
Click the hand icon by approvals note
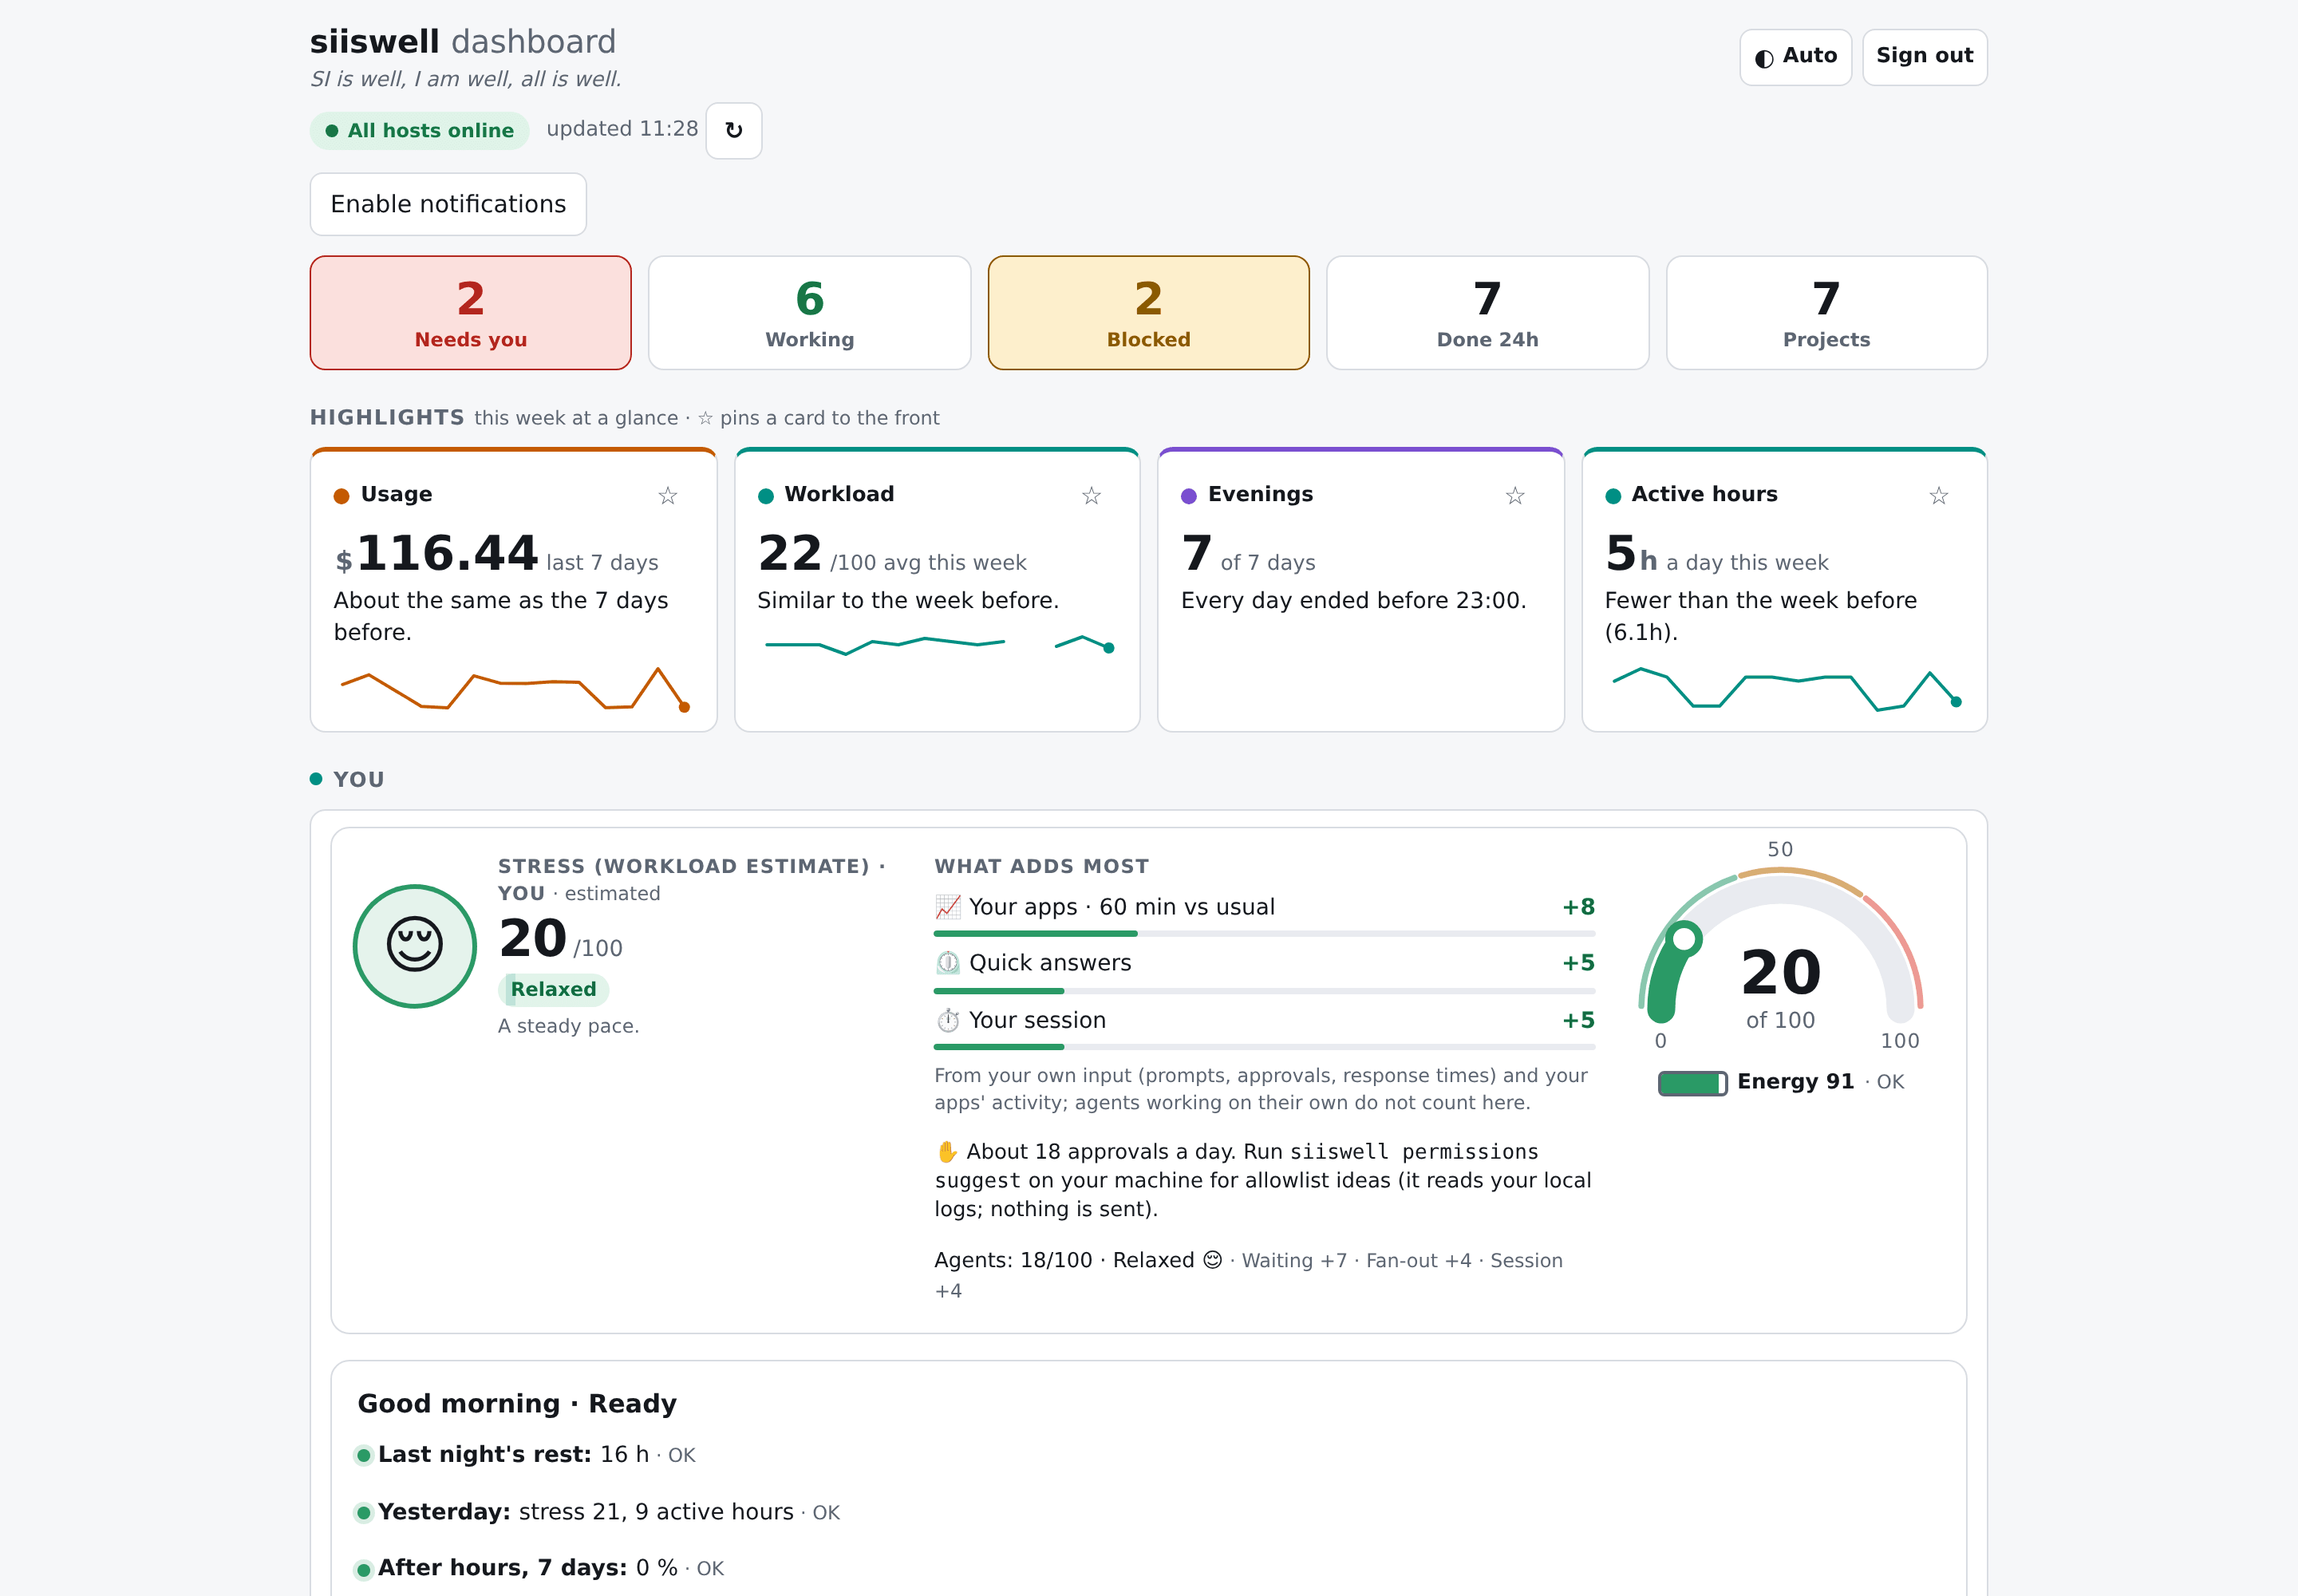(947, 1152)
